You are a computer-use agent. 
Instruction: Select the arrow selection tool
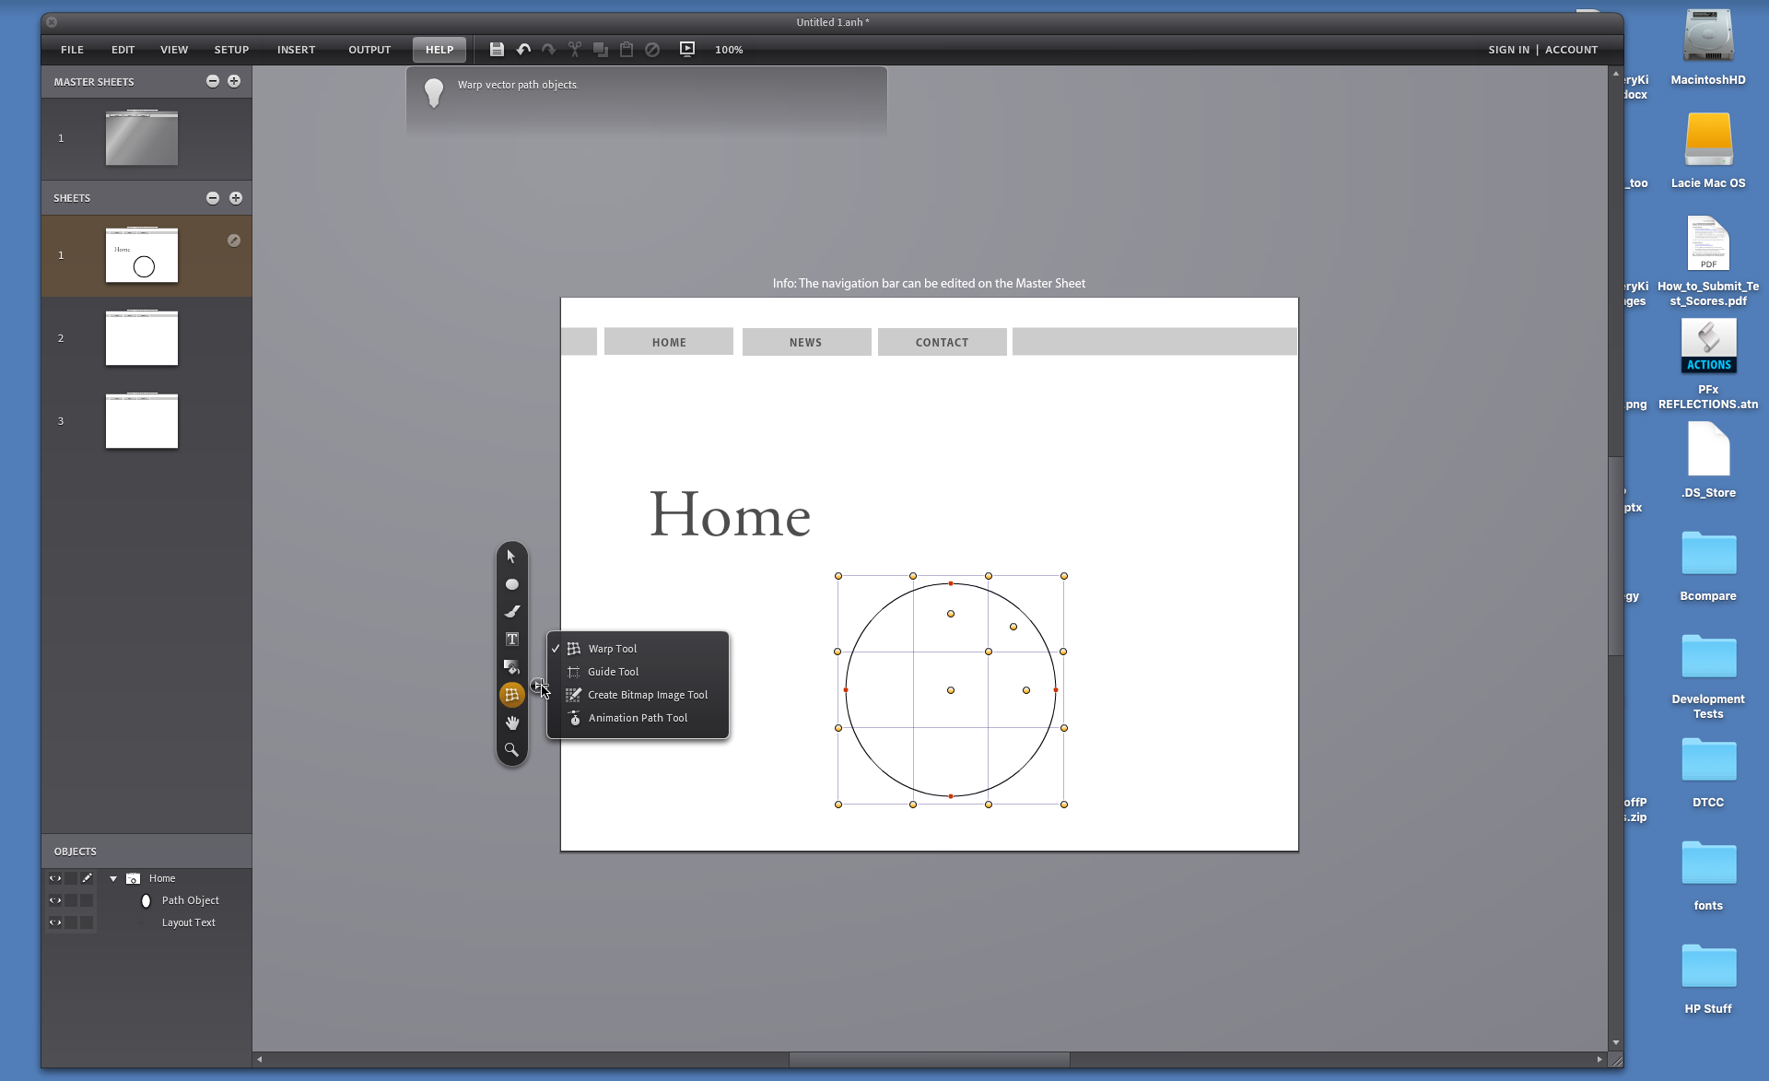pos(511,557)
